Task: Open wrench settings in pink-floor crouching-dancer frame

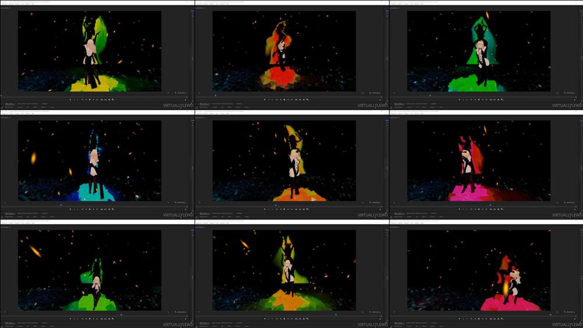Action: [x=564, y=312]
